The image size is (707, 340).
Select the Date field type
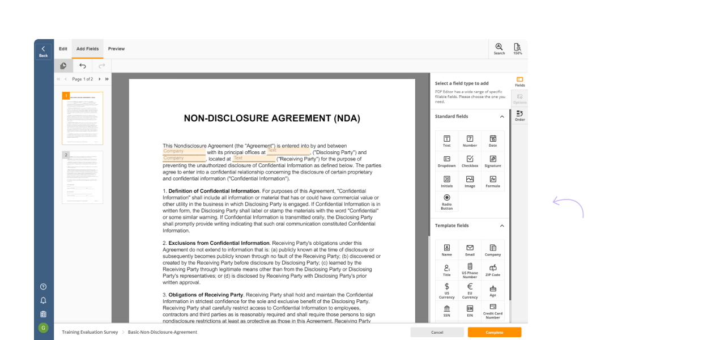coord(492,141)
